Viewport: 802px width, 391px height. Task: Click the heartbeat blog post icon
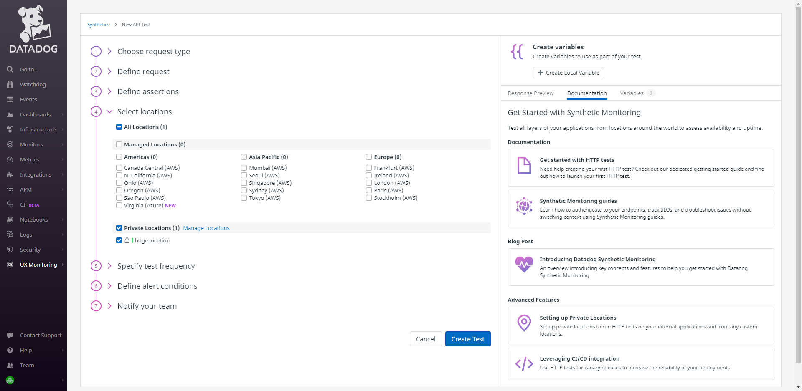[x=524, y=265]
